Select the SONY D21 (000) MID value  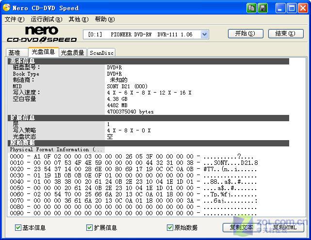coord(127,86)
